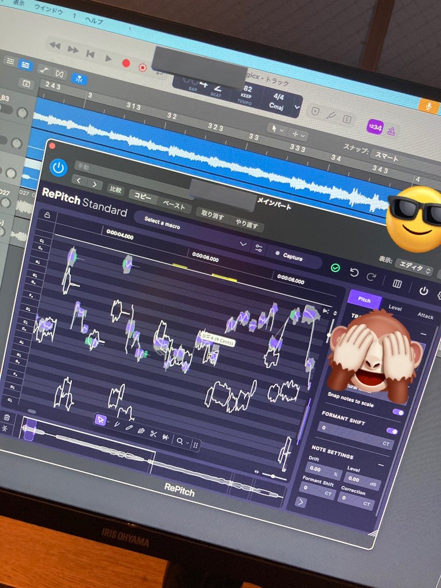Toggle the green checkmark status indicator
441x588 pixels.
point(335,268)
